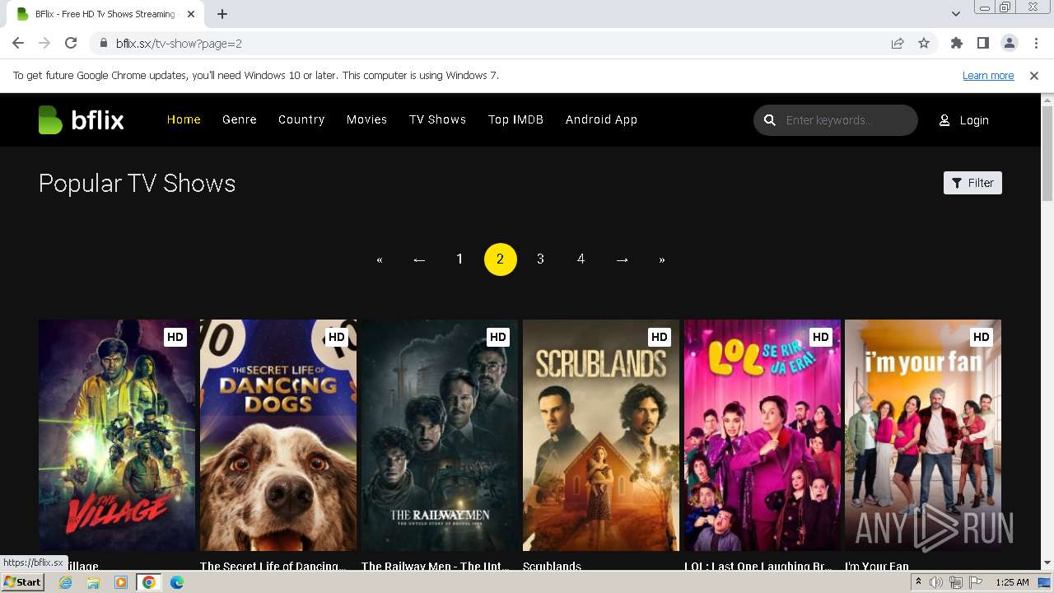Bookmark this page with star icon

pyautogui.click(x=924, y=44)
